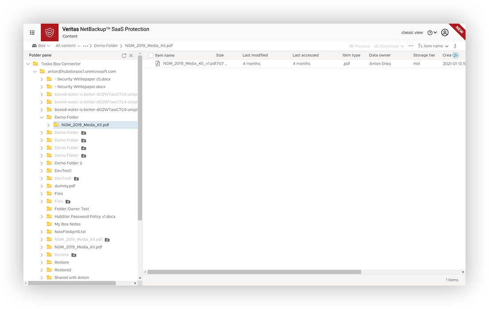The height and width of the screenshot is (309, 489).
Task: Click the .pdf item type cell
Action: pos(347,64)
